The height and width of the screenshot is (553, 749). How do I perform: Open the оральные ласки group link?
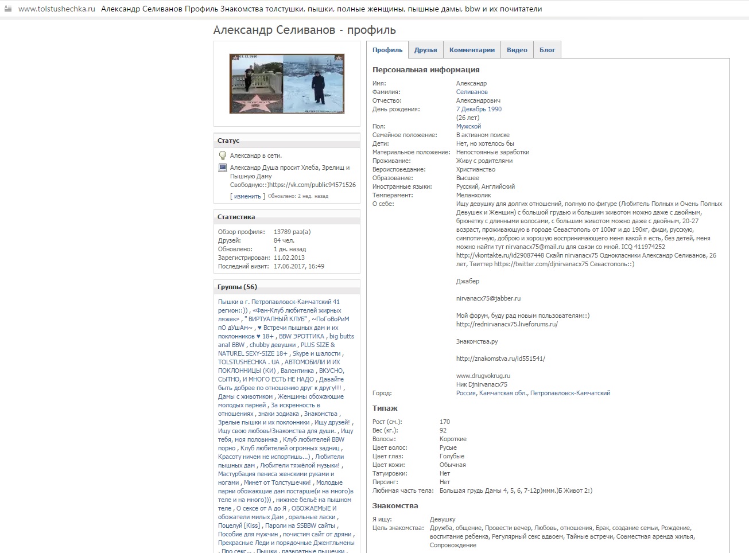312,517
